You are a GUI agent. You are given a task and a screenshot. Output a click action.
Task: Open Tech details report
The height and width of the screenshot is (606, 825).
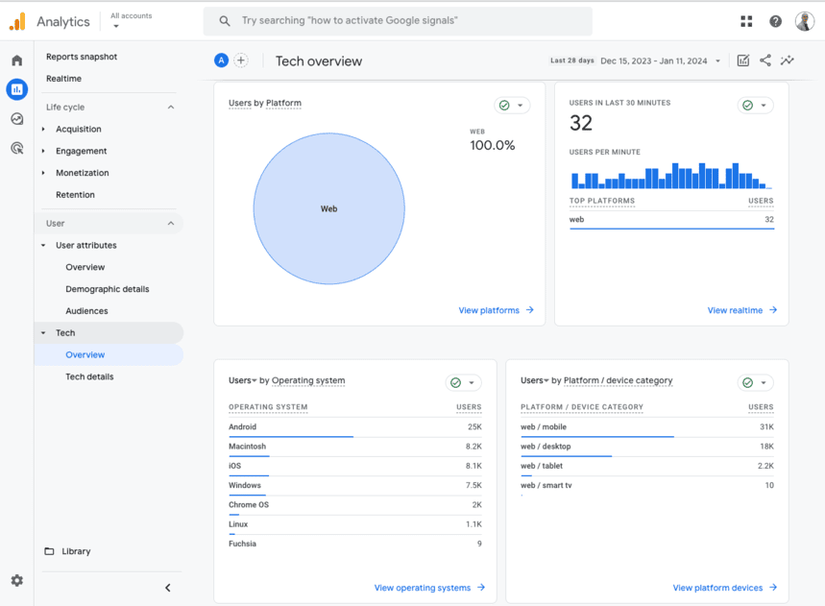click(89, 376)
